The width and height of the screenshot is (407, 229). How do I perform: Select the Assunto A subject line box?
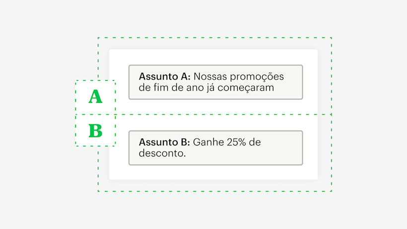point(215,82)
